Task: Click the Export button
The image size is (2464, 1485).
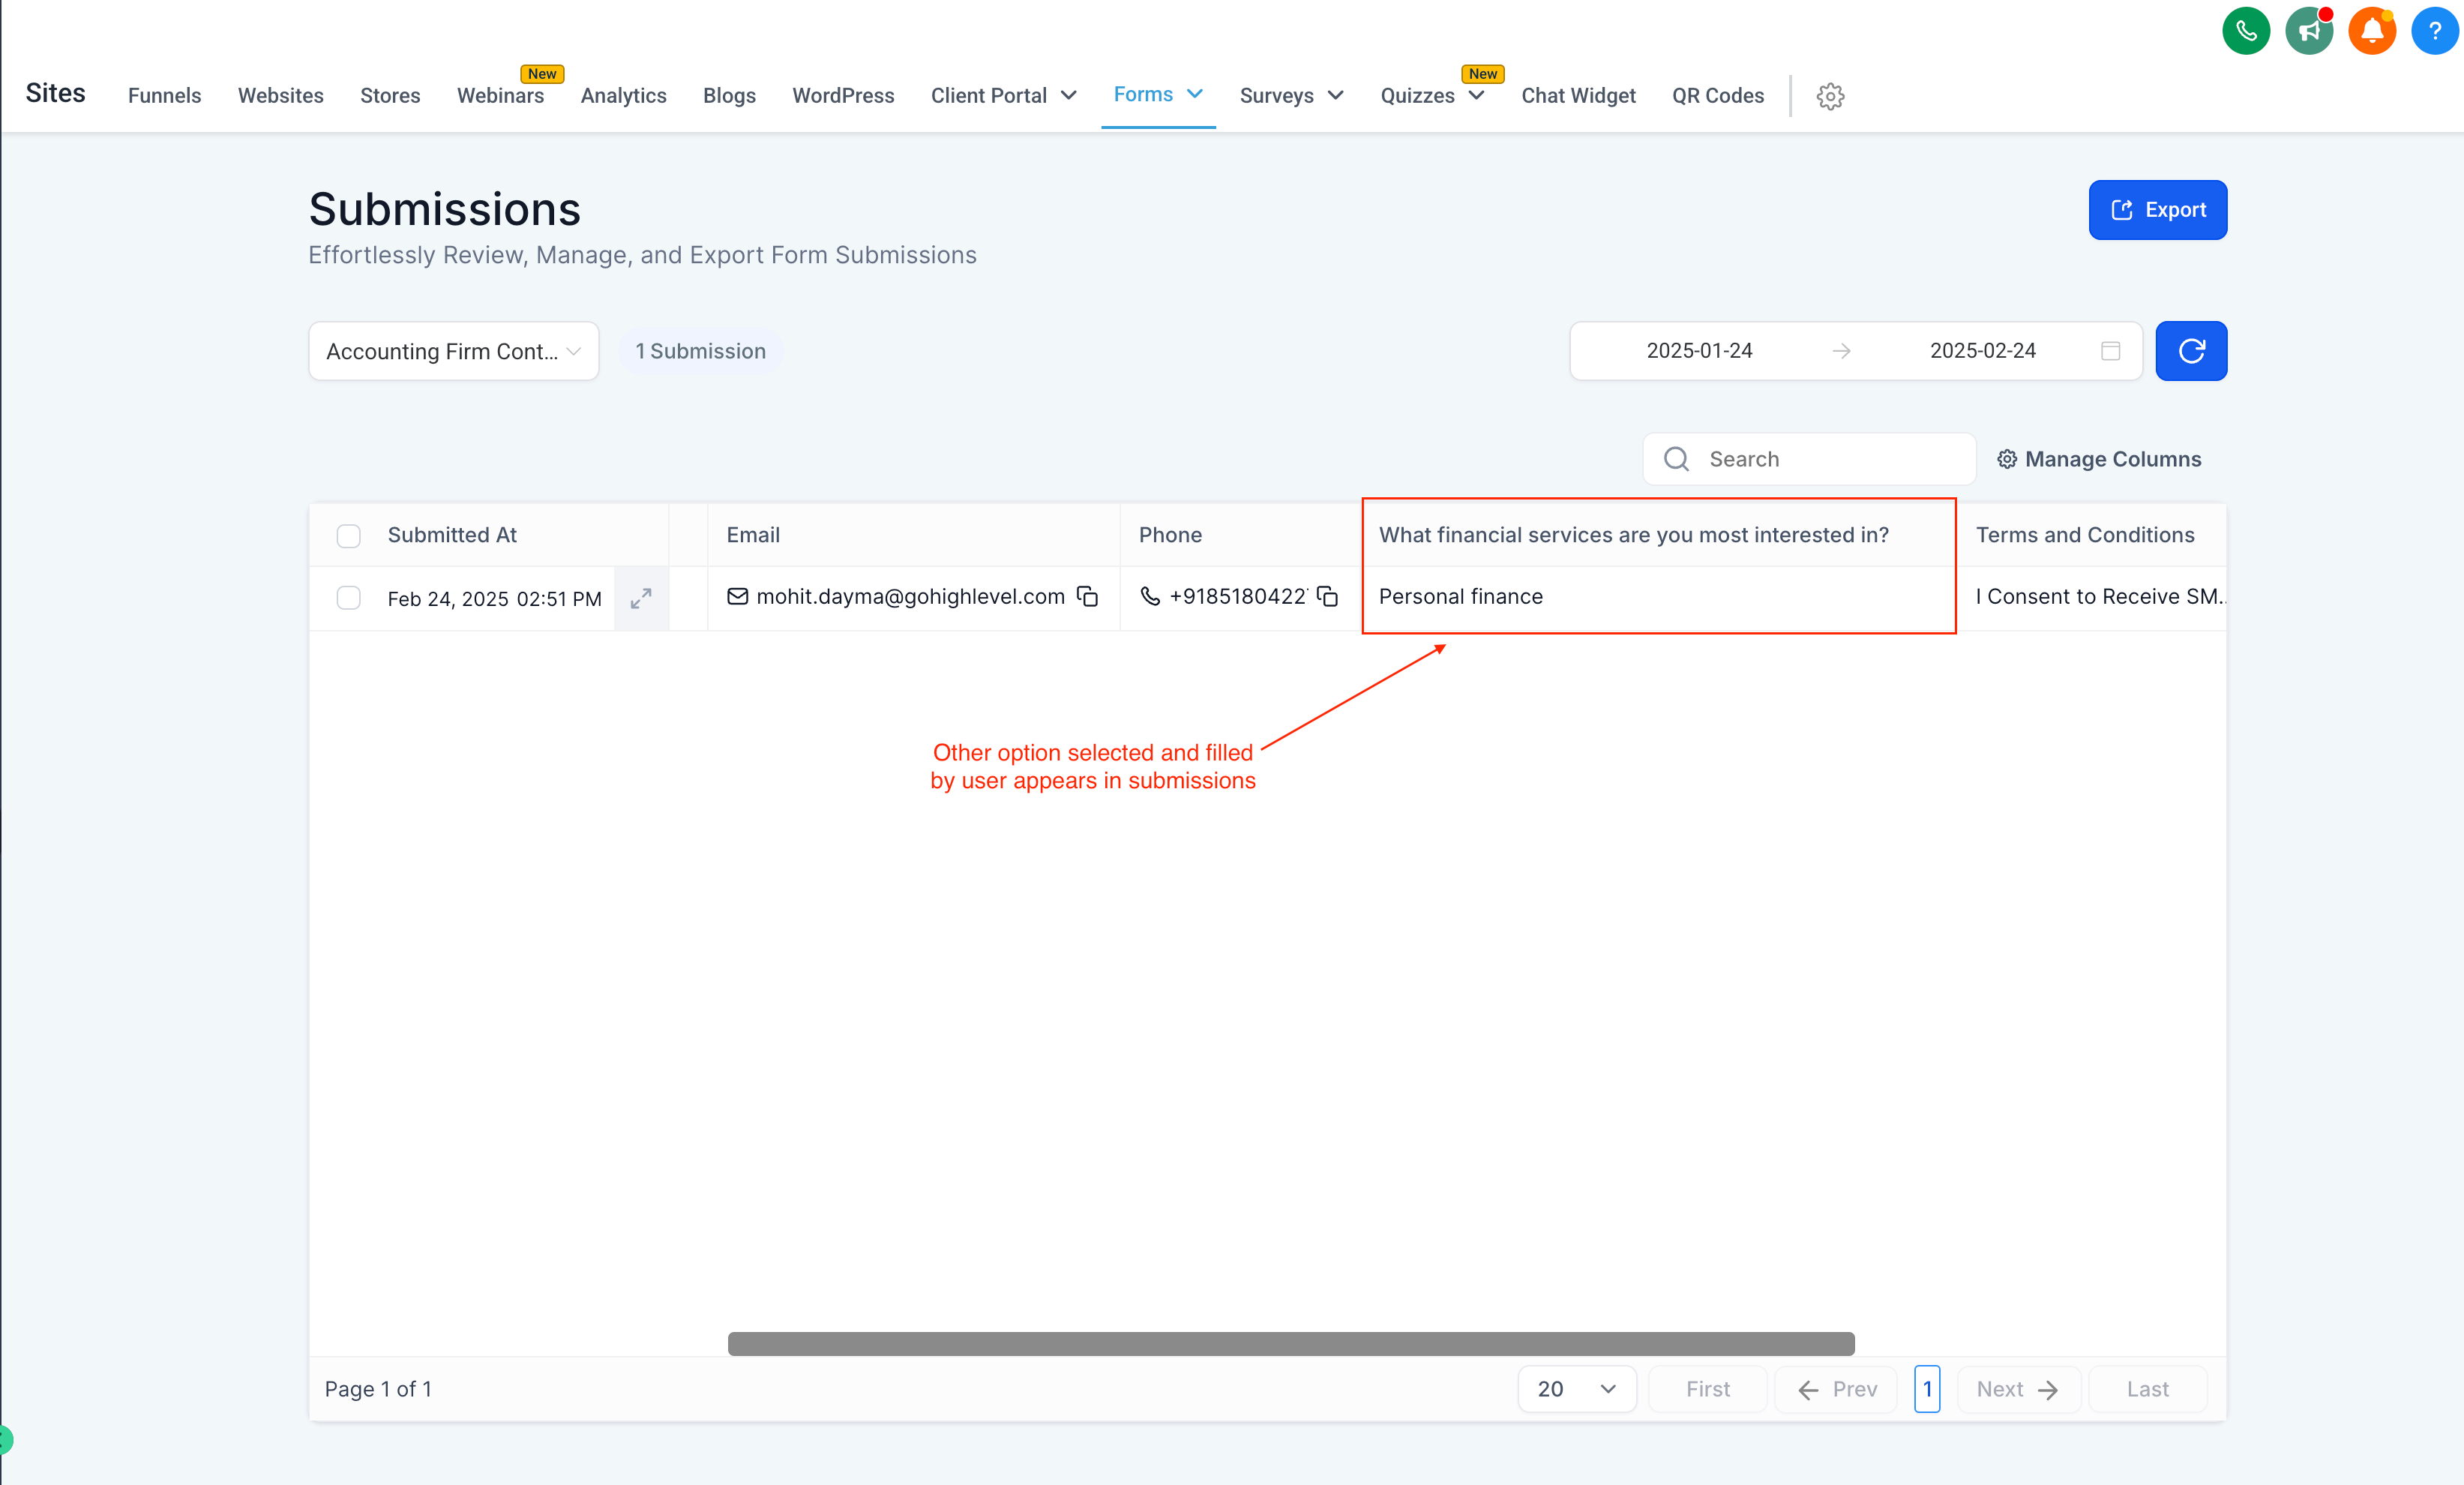Action: pyautogui.click(x=2157, y=210)
